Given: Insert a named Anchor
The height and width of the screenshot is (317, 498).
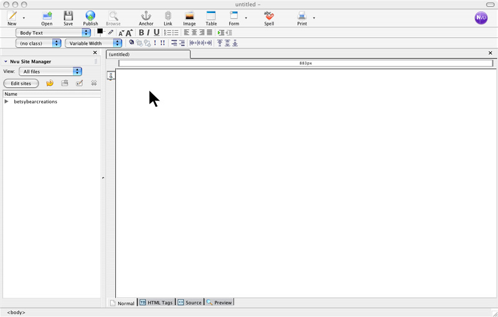Looking at the screenshot, I should tap(146, 18).
